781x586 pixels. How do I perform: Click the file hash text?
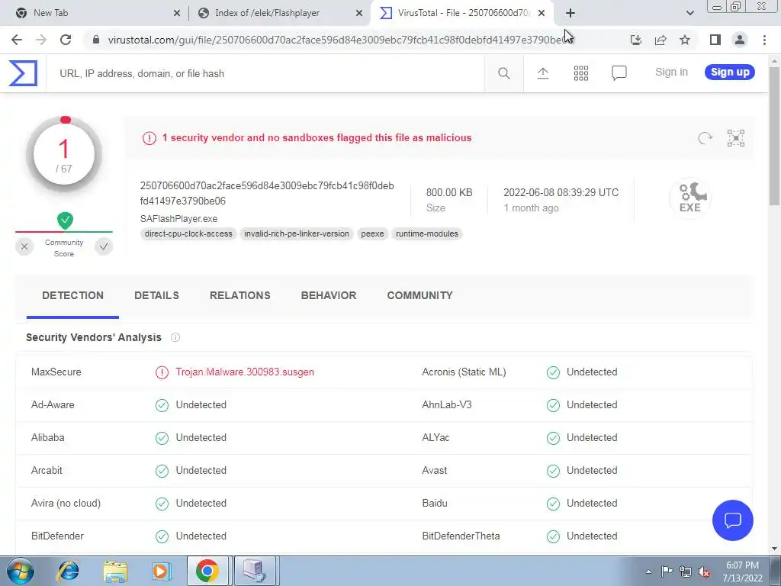tap(267, 193)
